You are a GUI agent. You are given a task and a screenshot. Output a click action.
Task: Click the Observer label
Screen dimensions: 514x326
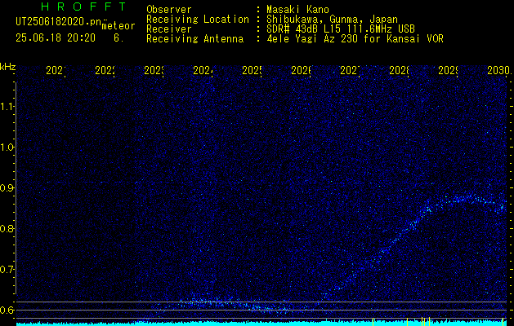(x=169, y=10)
